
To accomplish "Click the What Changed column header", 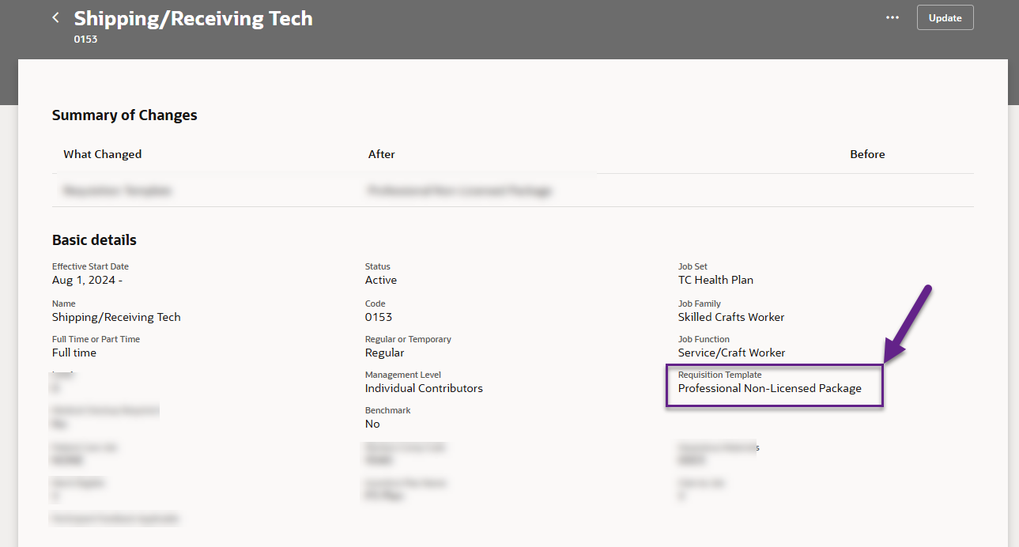I will click(x=103, y=154).
